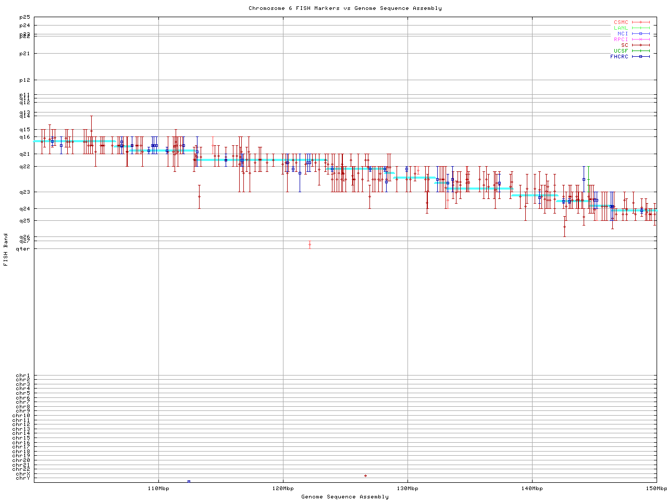Select the NCI blue square legend marker
Image resolution: width=667 pixels, height=500 pixels.
640,34
